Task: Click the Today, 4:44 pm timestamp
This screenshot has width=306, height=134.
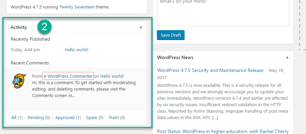Action: pos(25,50)
